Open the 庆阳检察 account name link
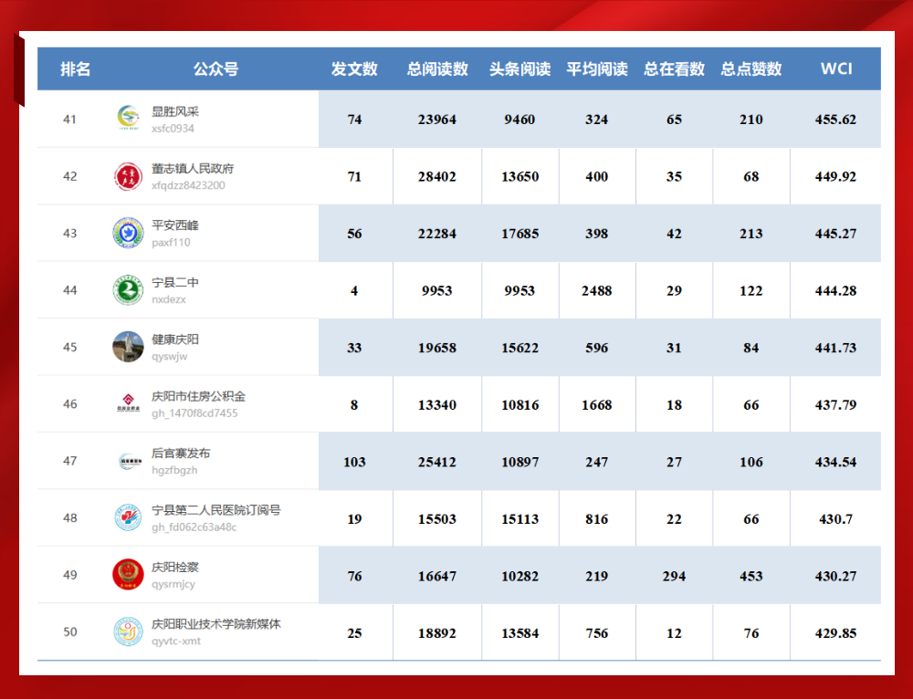This screenshot has height=699, width=913. pyautogui.click(x=175, y=568)
